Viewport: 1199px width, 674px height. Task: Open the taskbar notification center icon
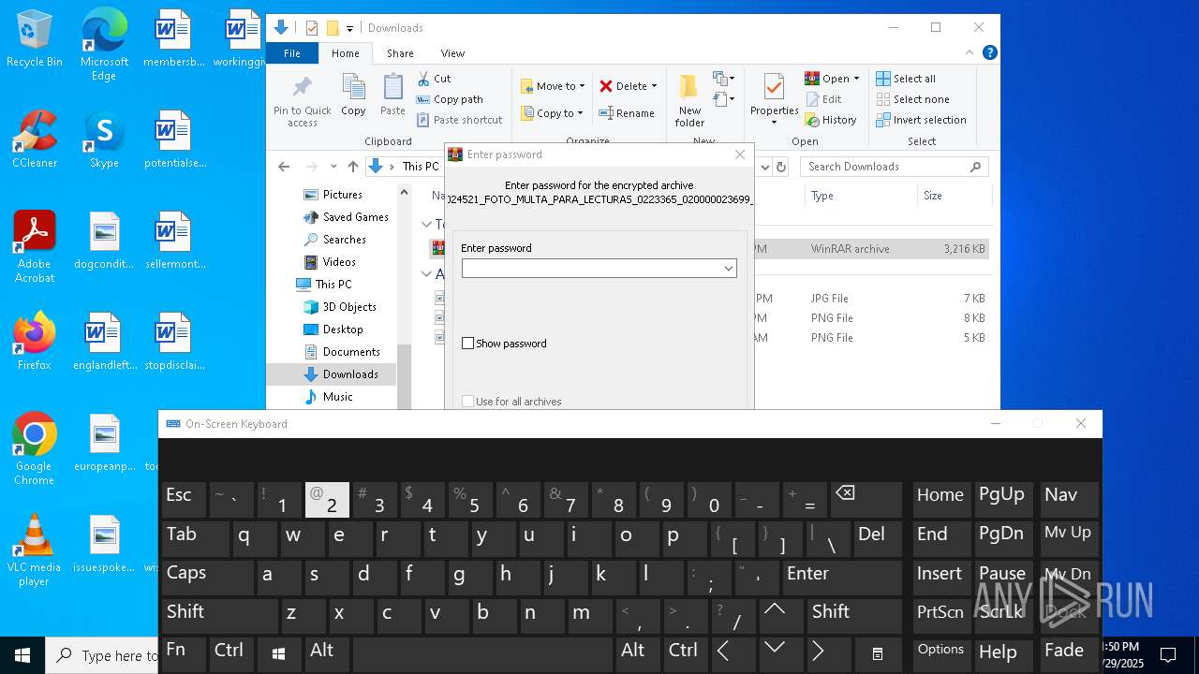click(1168, 655)
